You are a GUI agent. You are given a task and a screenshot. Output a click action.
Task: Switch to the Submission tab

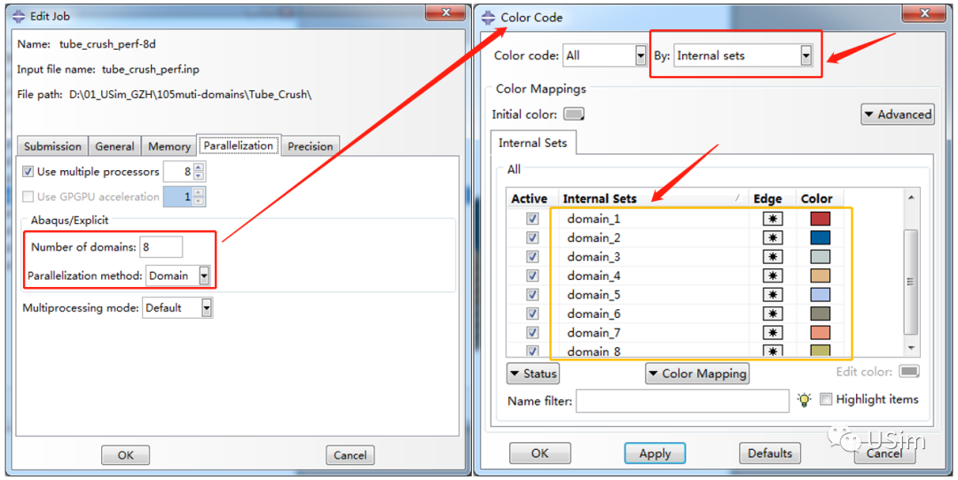pyautogui.click(x=52, y=146)
